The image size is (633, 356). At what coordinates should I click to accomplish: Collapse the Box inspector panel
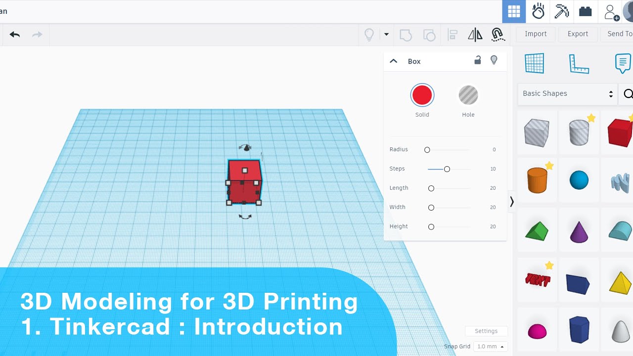click(394, 61)
